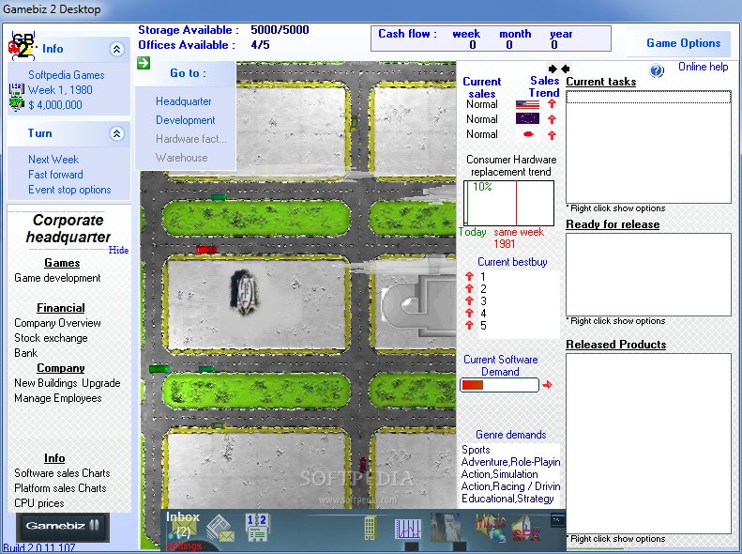Screen dimensions: 742x554
Task: Toggle the SFX sound icon
Action: tap(525, 530)
